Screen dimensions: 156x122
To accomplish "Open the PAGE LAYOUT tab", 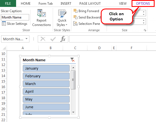I will 90,4.
